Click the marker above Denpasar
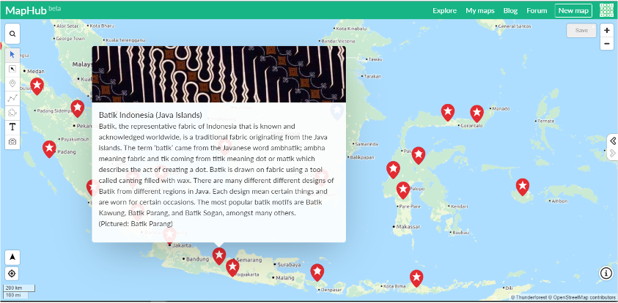The height and width of the screenshot is (303, 618). [x=317, y=272]
